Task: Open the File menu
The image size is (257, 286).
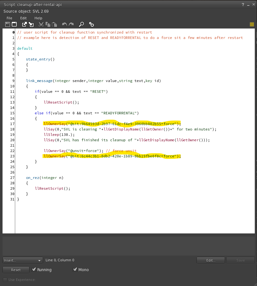Action: tap(9, 18)
